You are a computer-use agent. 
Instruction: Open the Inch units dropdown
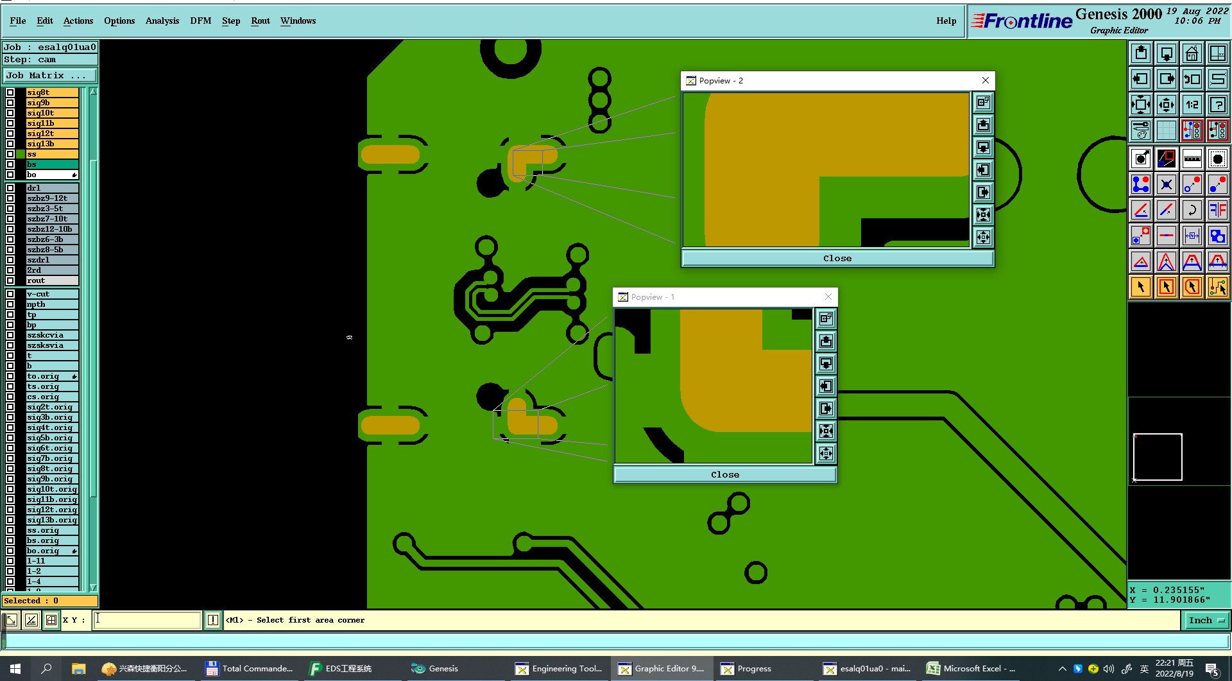(1206, 620)
